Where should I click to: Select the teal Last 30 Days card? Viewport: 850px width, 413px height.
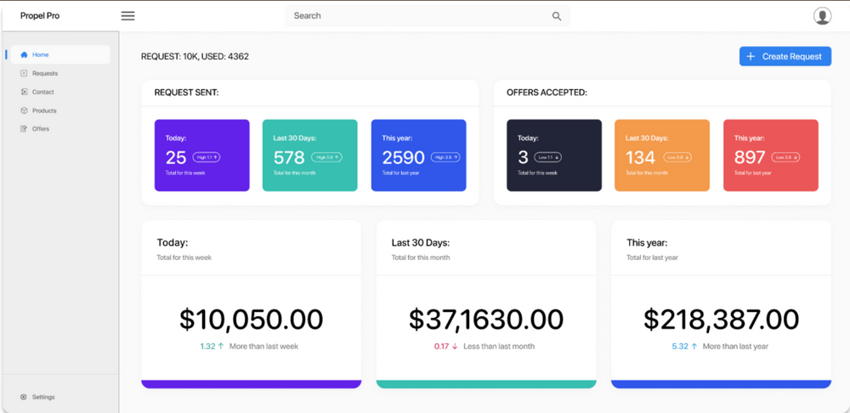pyautogui.click(x=310, y=156)
